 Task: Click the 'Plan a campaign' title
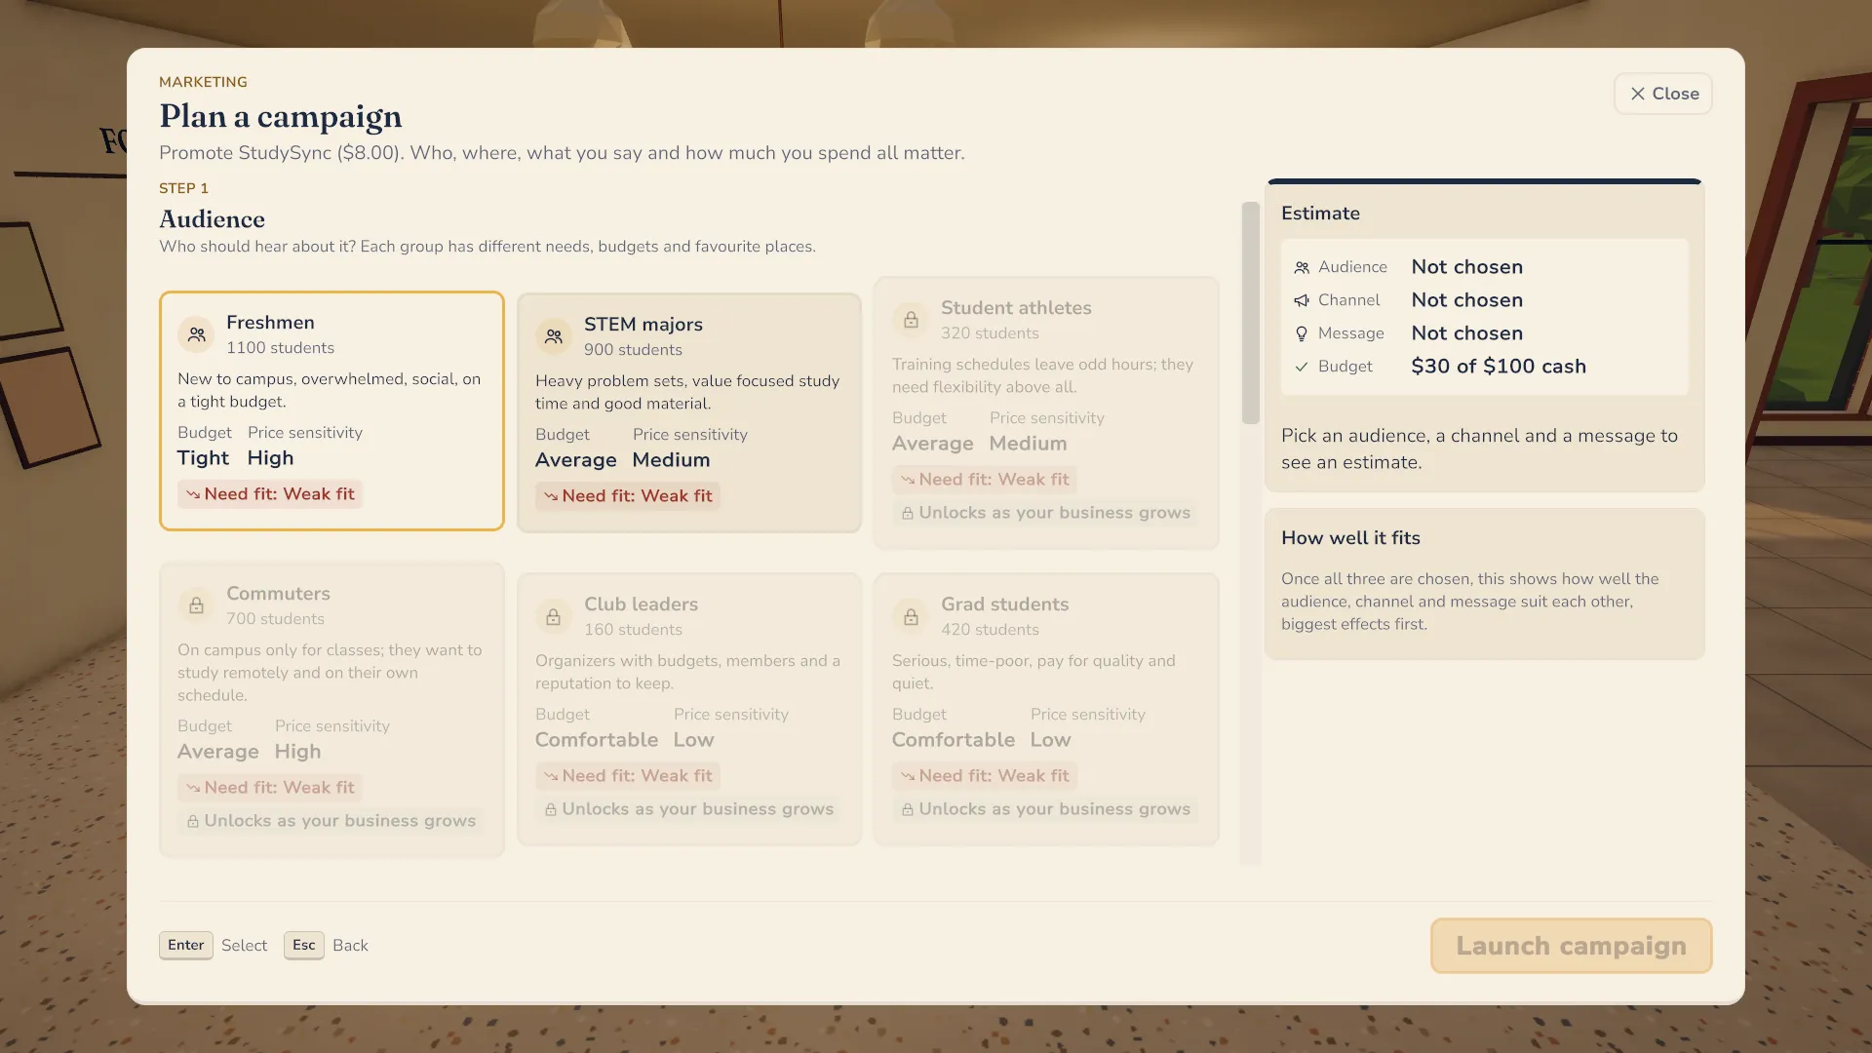[x=281, y=117]
